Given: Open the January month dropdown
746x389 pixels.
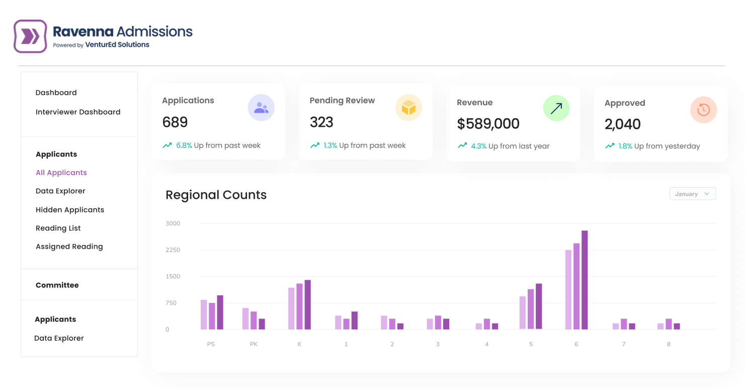Looking at the screenshot, I should coord(692,194).
